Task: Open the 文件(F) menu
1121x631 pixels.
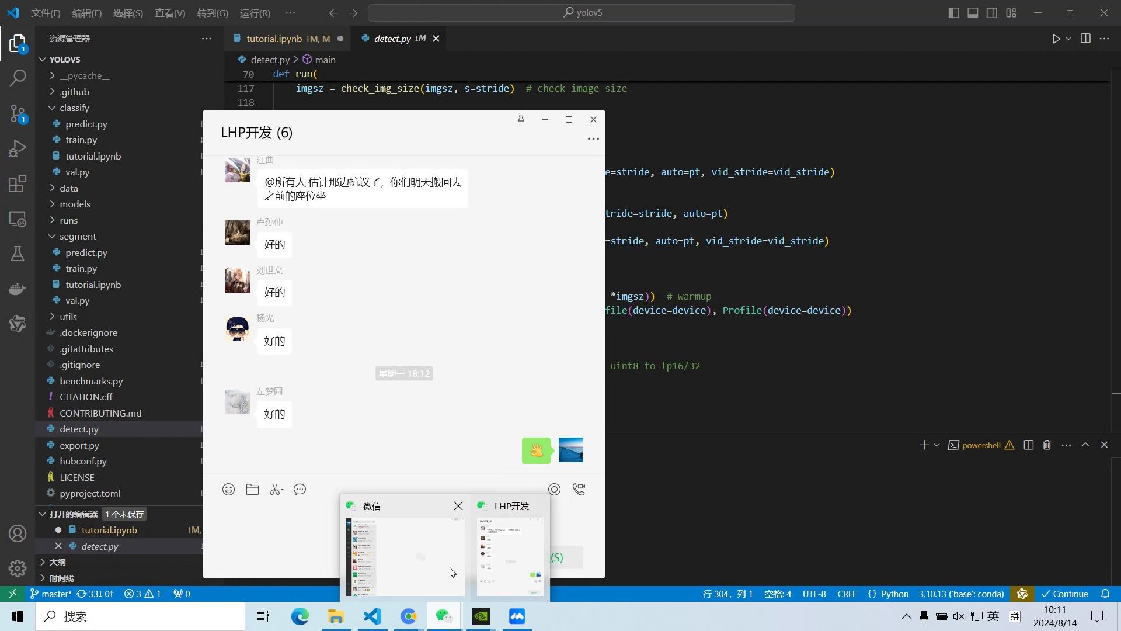Action: pyautogui.click(x=46, y=13)
